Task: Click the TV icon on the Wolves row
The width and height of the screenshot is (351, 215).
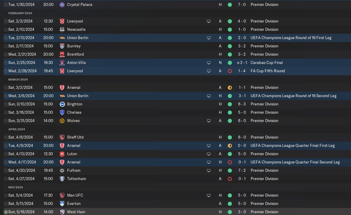Action: (209, 121)
